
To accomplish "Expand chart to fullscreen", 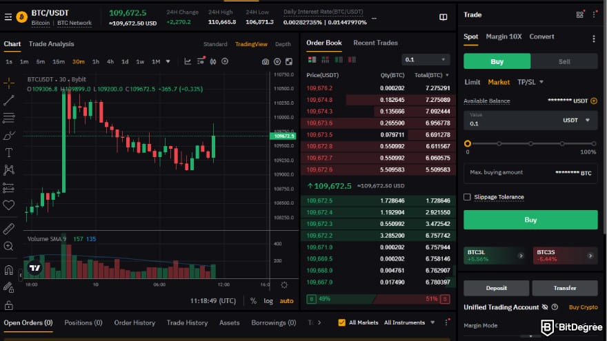I will point(289,62).
